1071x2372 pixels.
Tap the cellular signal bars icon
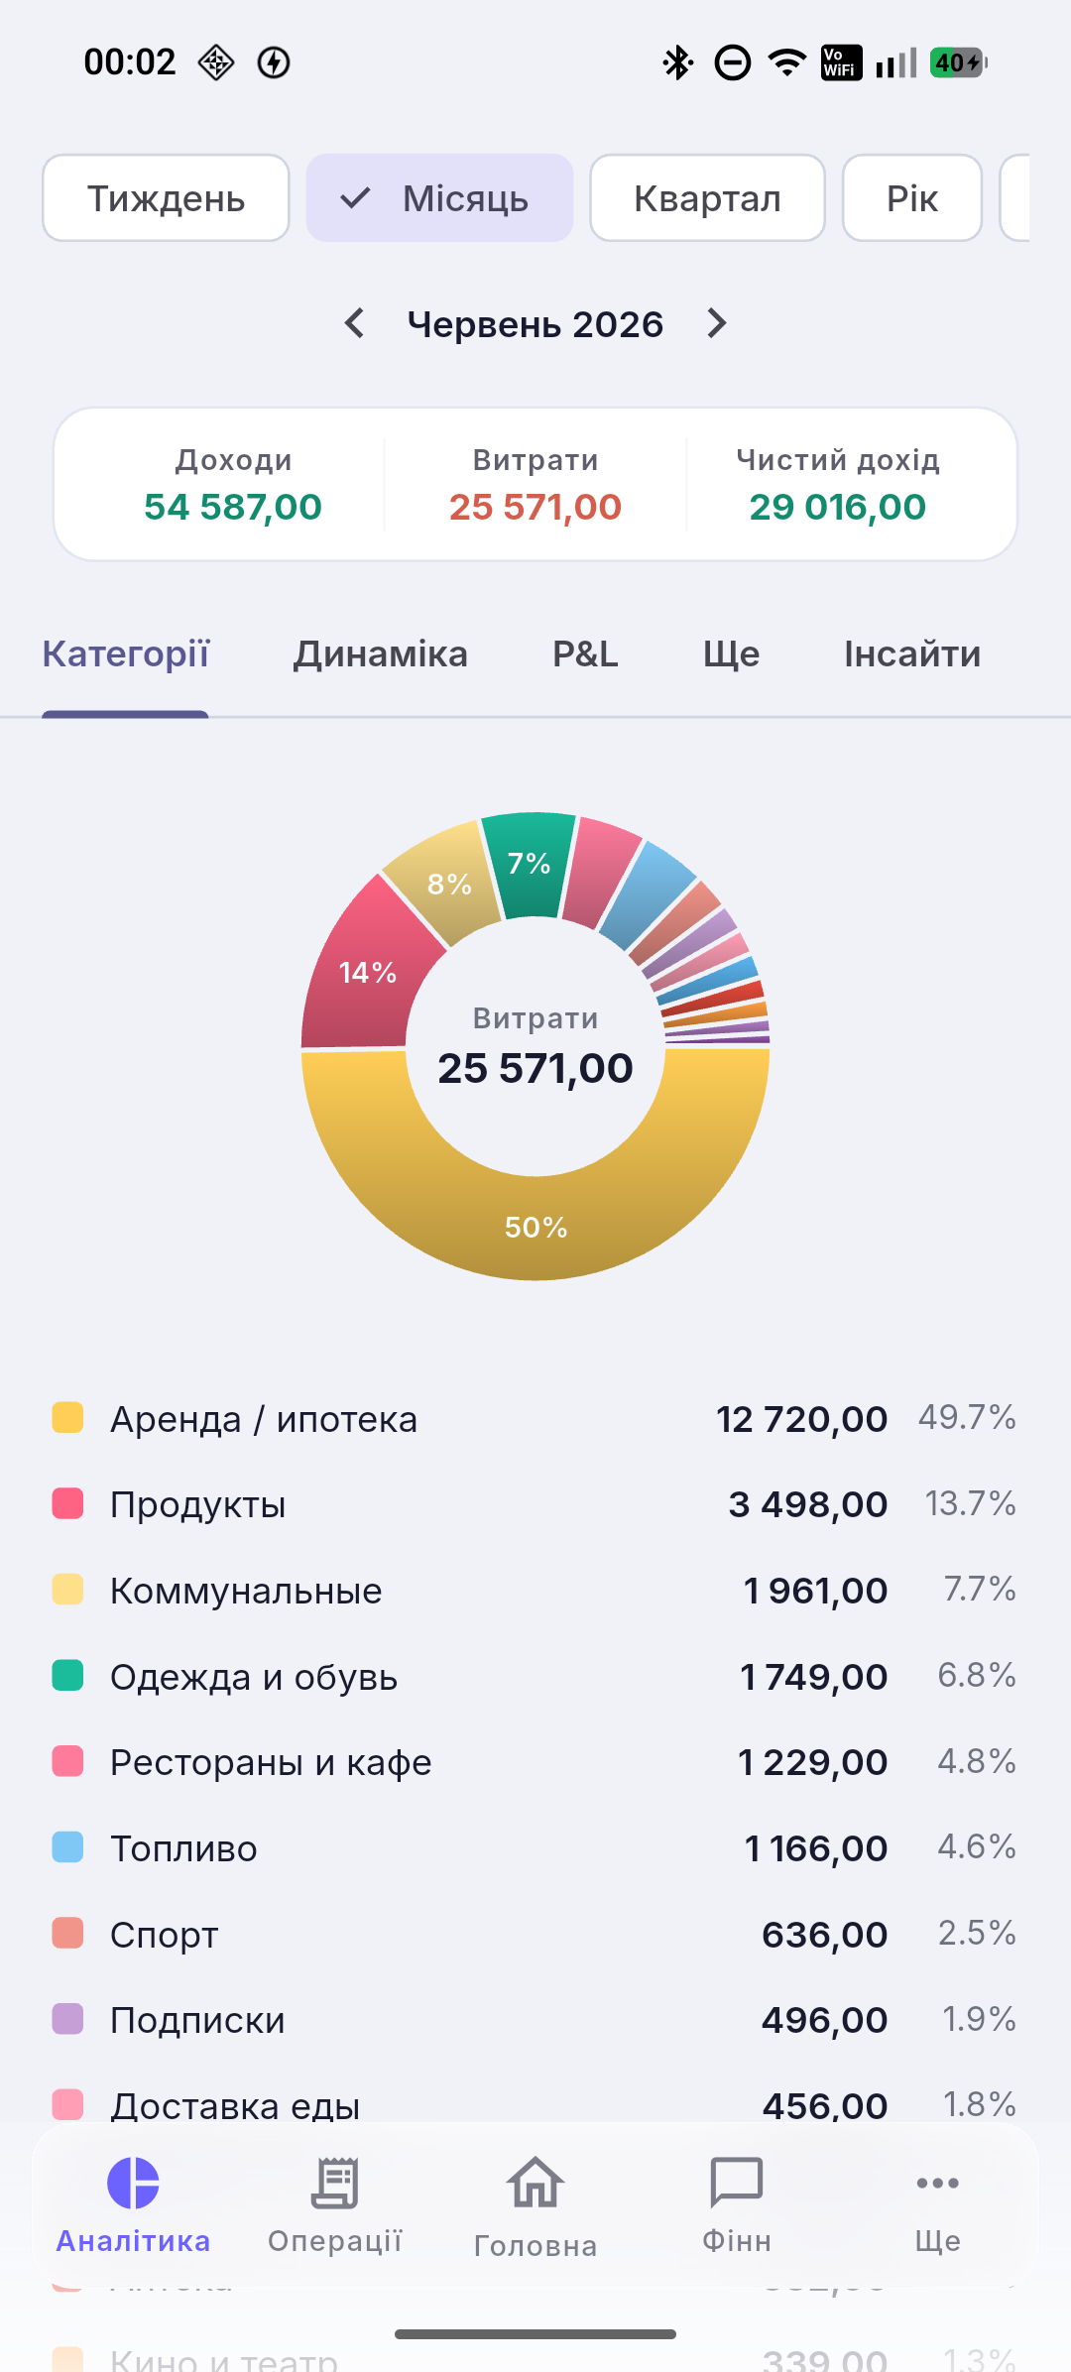coord(896,62)
